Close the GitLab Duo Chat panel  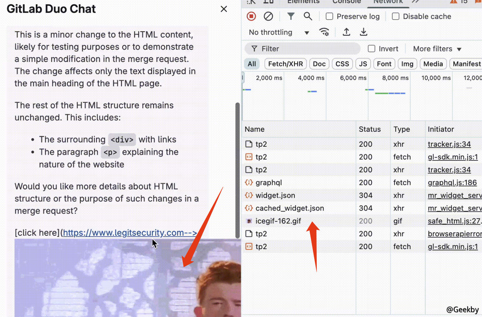224,9
